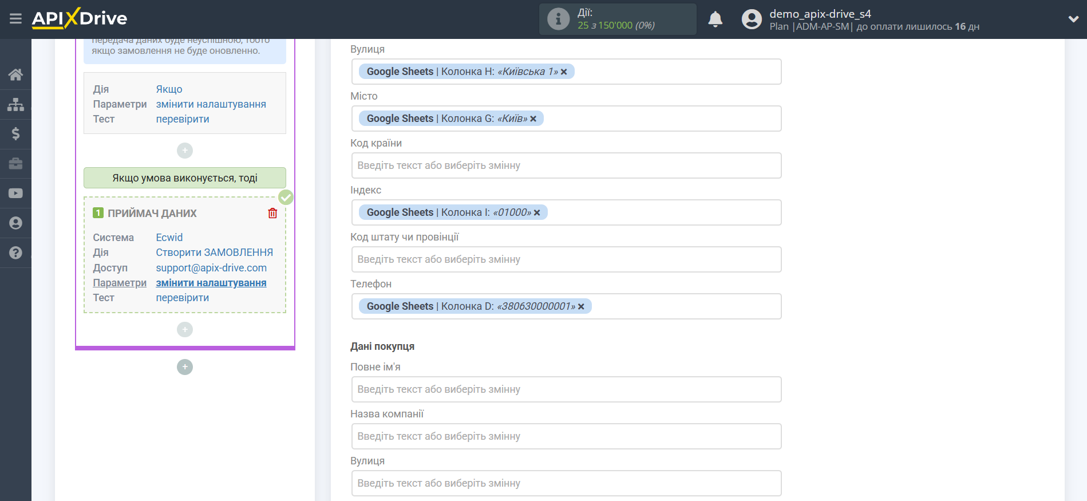
Task: Add step with plus below Приймач даних
Action: (185, 329)
